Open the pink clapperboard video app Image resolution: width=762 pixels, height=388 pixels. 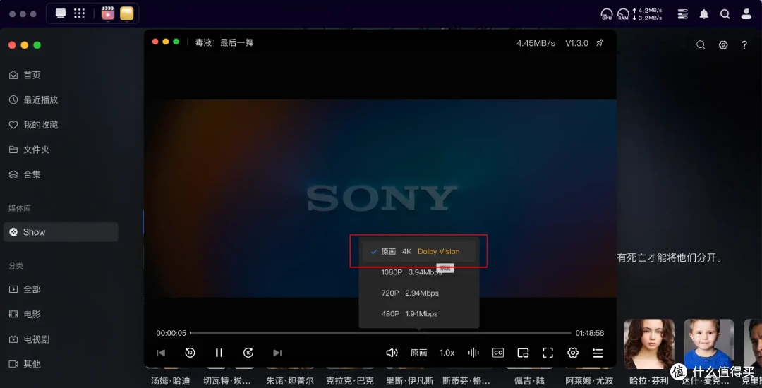coord(108,13)
